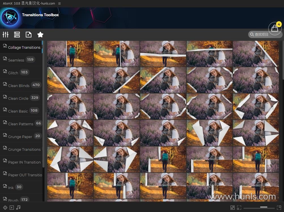The height and width of the screenshot is (212, 284).
Task: Select the Seamless category
Action: point(21,60)
